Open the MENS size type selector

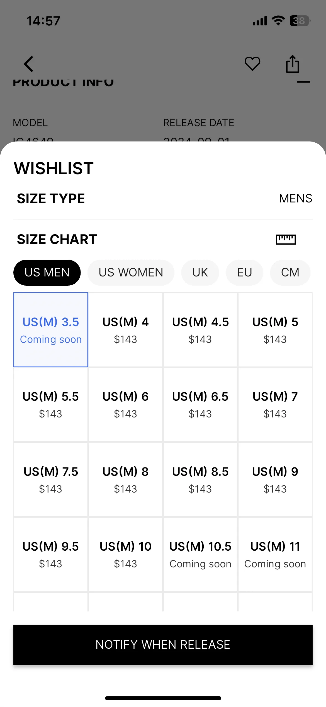click(295, 199)
